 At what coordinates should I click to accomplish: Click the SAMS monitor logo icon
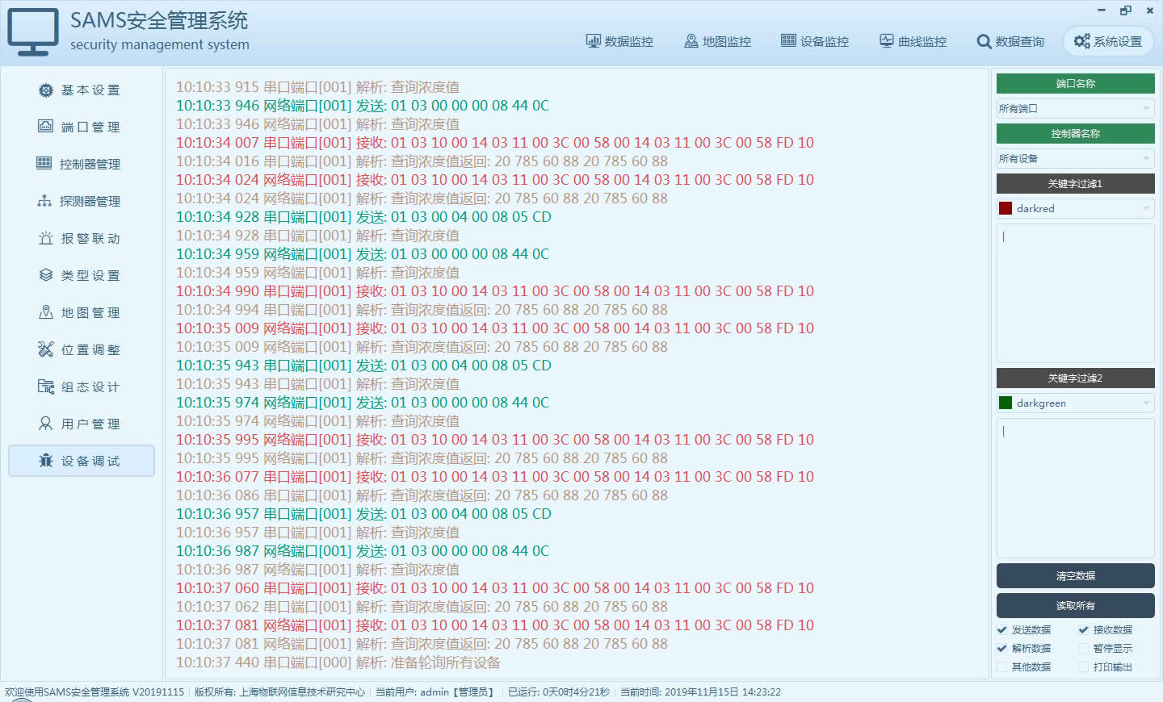[x=33, y=32]
